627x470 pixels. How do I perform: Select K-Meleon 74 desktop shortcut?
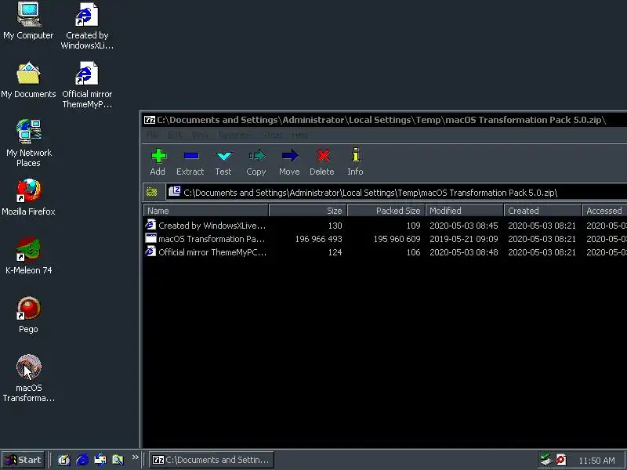pyautogui.click(x=28, y=256)
